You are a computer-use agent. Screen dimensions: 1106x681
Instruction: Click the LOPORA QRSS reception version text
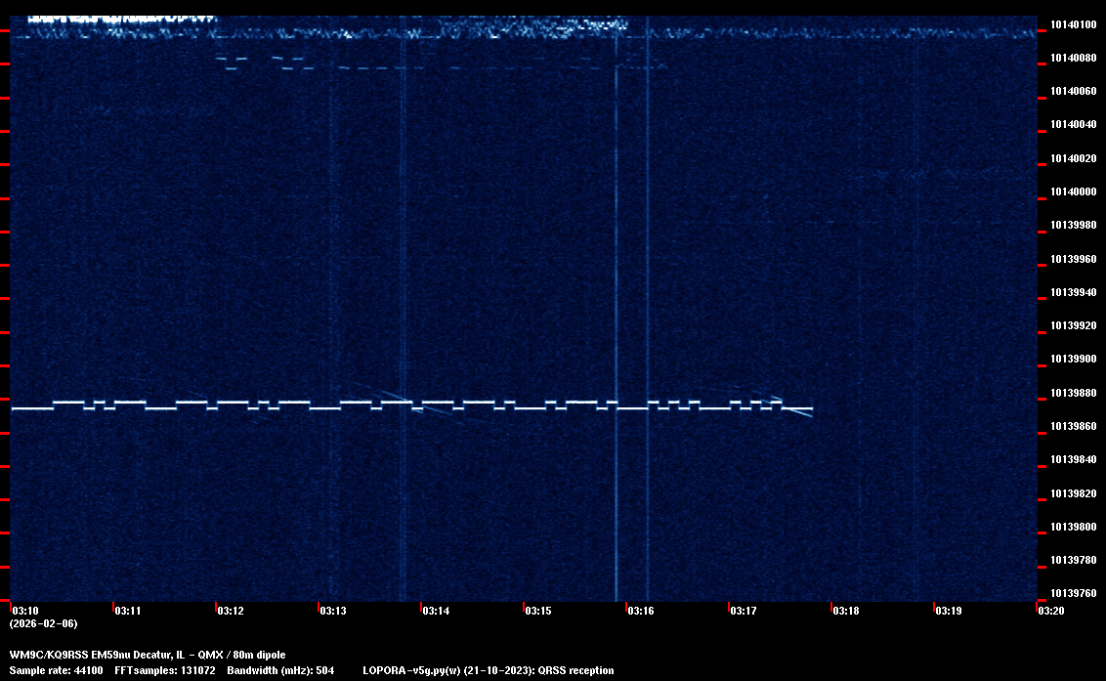point(488,671)
